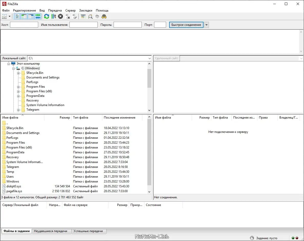Click the parent directory '..' folder icon
Viewport: 304px width, 241px height.
[x=4, y=123]
